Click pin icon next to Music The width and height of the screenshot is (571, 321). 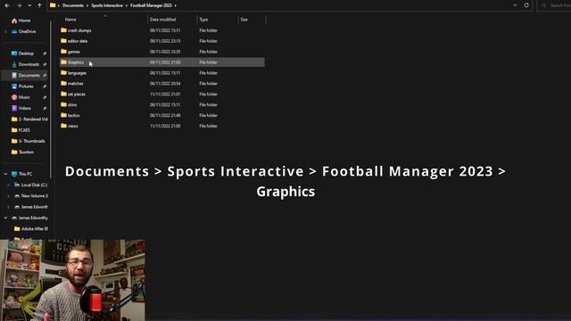coord(45,97)
